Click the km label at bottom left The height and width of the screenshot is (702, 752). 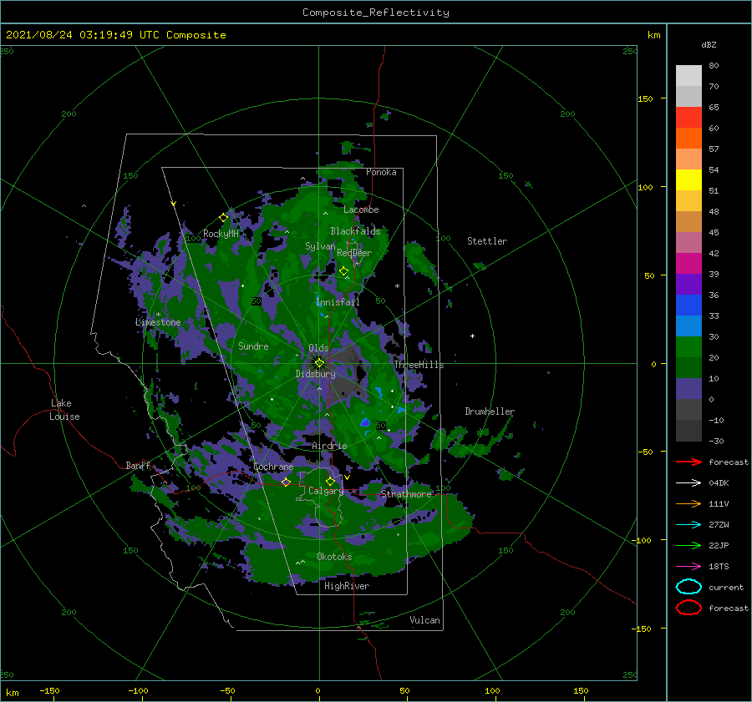coord(12,693)
